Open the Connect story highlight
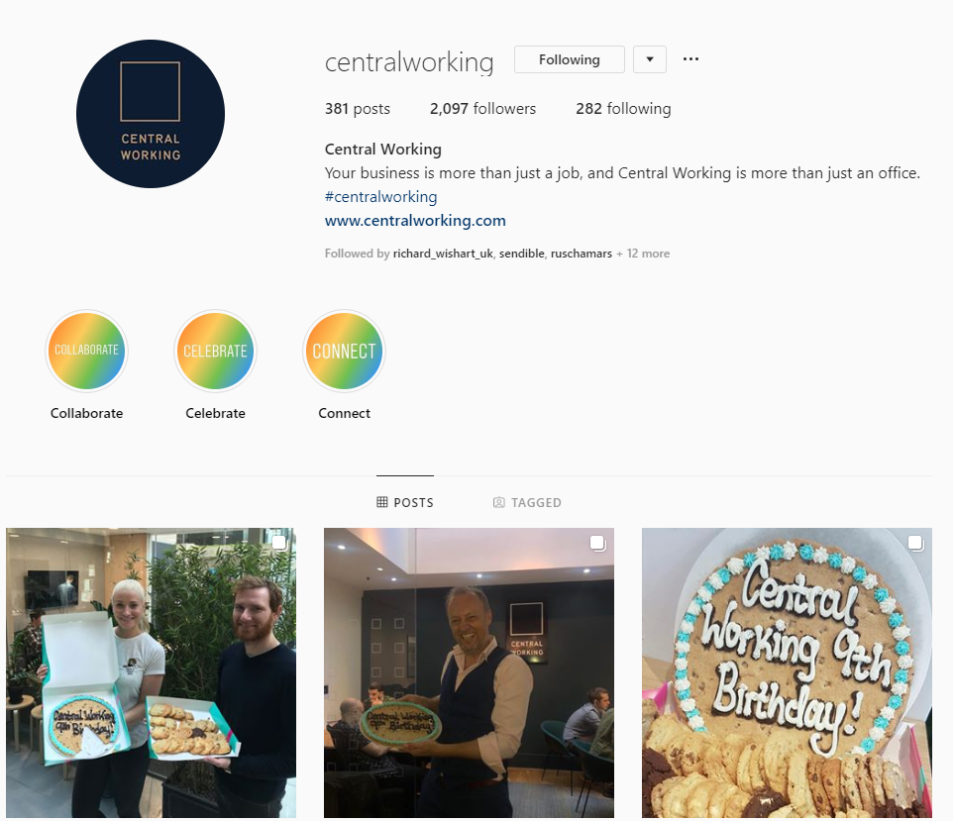 click(x=344, y=351)
